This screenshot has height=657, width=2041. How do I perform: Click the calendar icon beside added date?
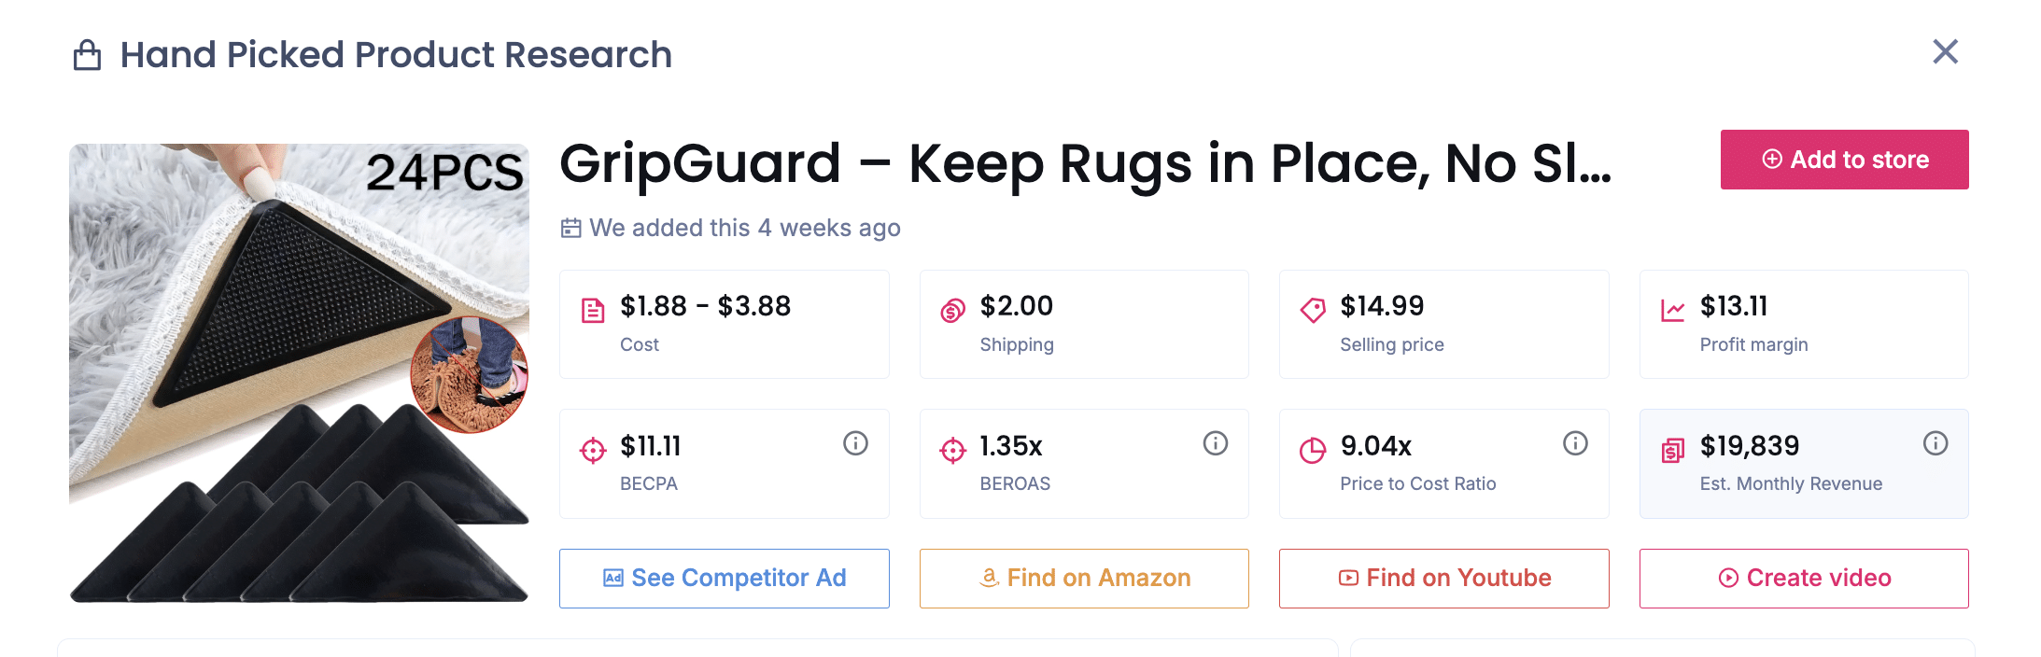click(x=570, y=228)
